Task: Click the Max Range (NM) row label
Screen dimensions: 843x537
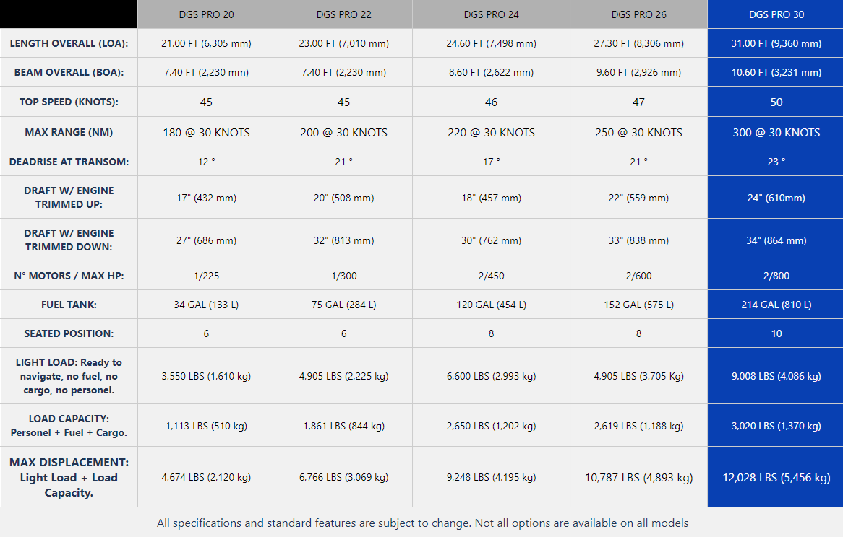Action: tap(69, 132)
